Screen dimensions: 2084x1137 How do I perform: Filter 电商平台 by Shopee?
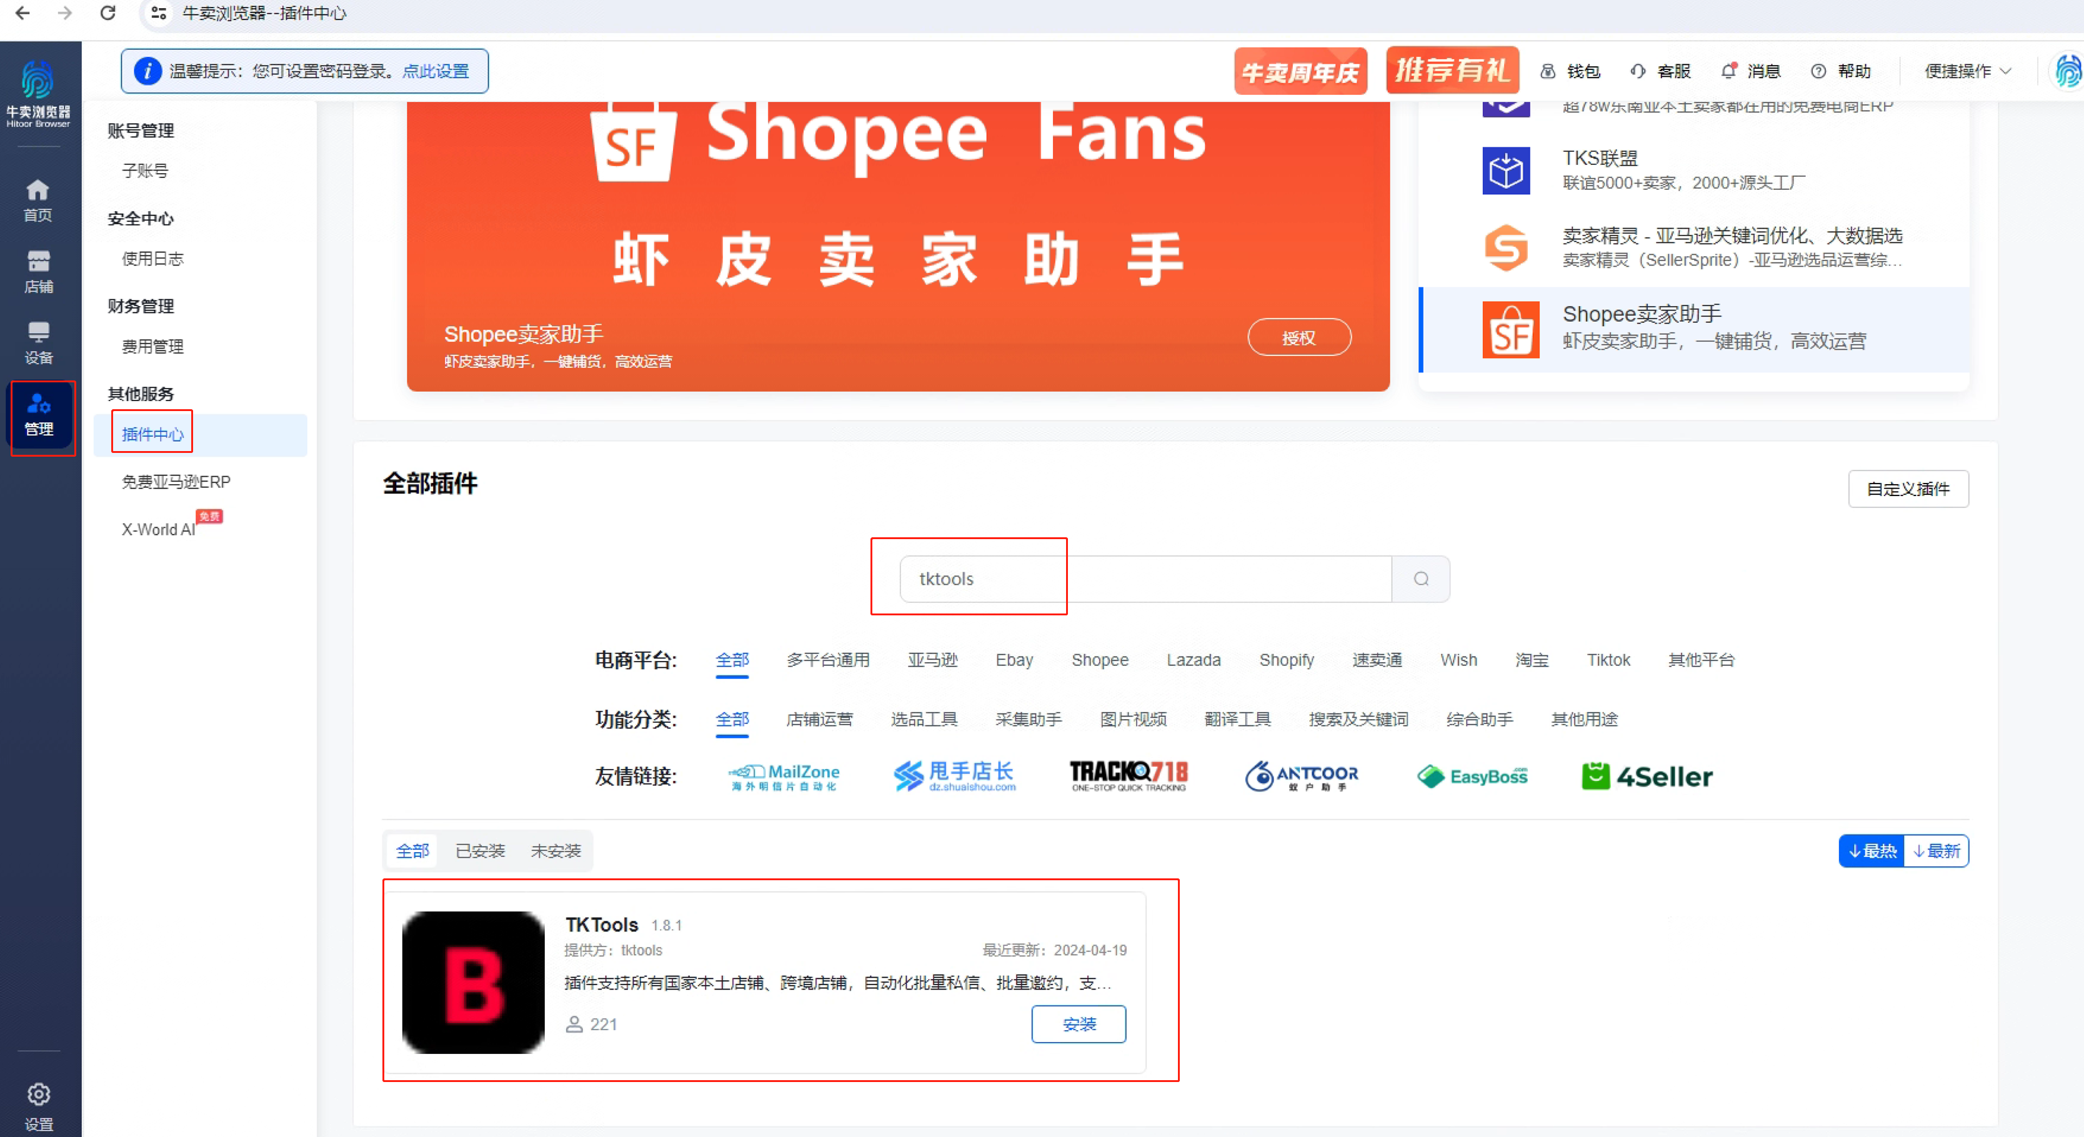tap(1099, 661)
